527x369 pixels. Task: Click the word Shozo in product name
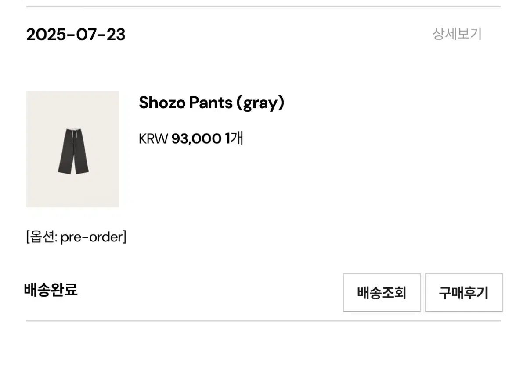[162, 103]
